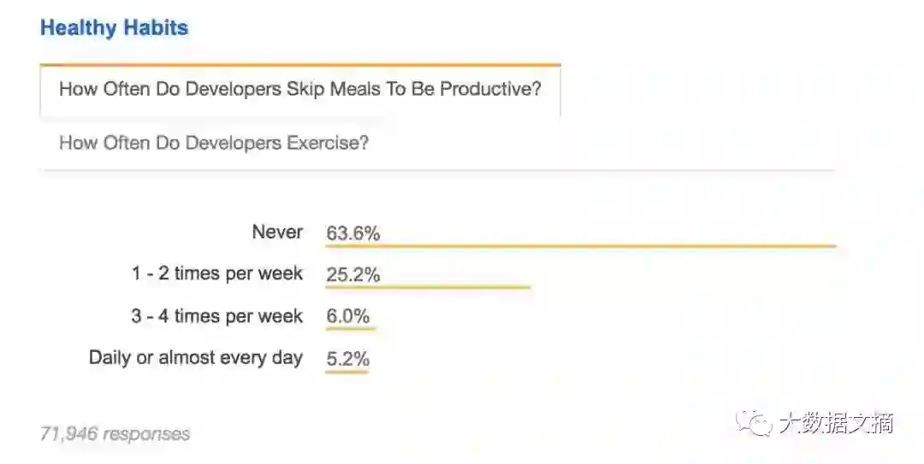Click the Healthy Habits section heading
Image resolution: width=924 pixels, height=464 pixels.
[x=114, y=27]
